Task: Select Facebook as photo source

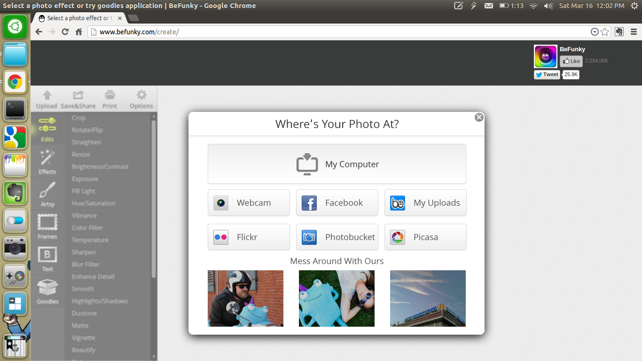Action: coord(337,203)
